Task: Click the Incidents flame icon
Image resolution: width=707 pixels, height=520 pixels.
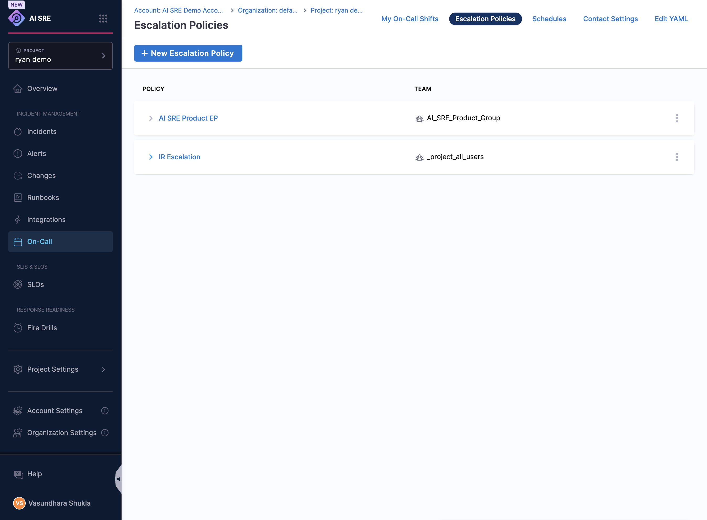Action: coord(18,132)
